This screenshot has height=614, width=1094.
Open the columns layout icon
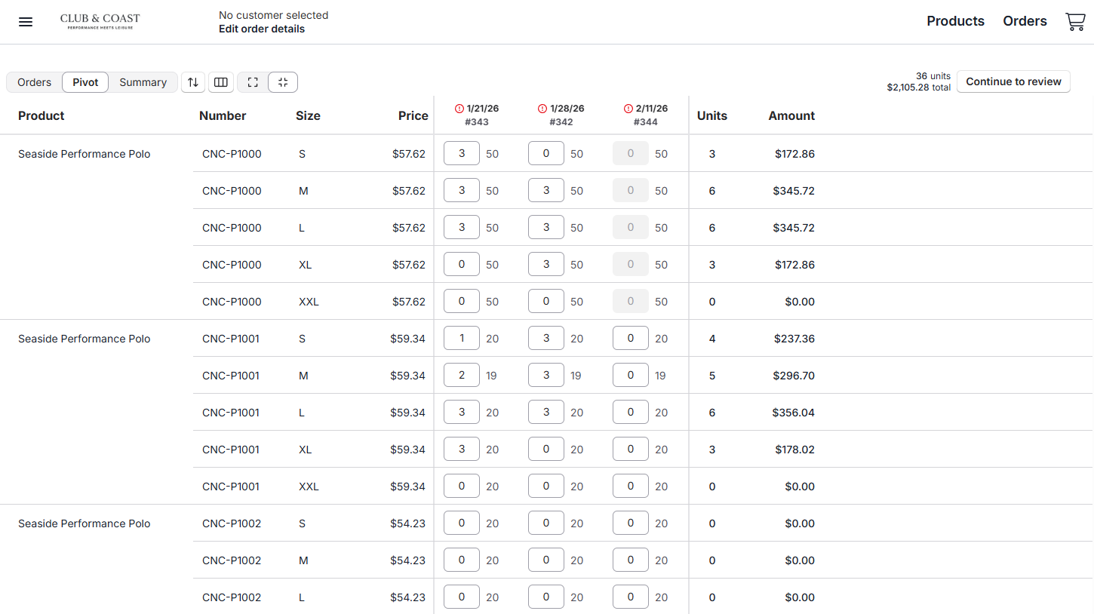point(221,82)
